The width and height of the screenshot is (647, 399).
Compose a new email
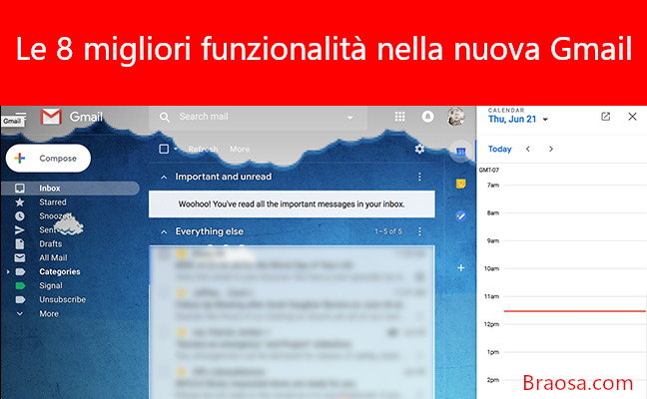point(48,159)
